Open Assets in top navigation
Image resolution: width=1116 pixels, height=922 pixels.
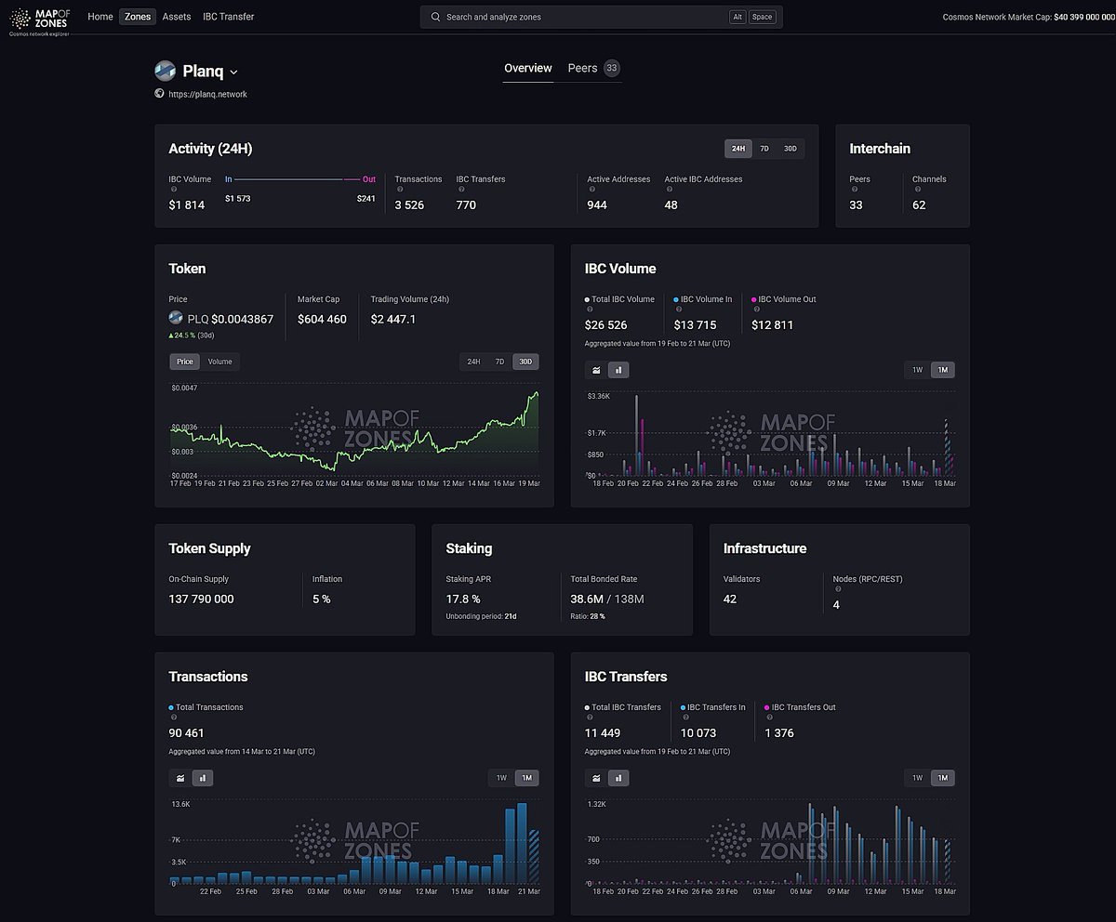coord(177,17)
